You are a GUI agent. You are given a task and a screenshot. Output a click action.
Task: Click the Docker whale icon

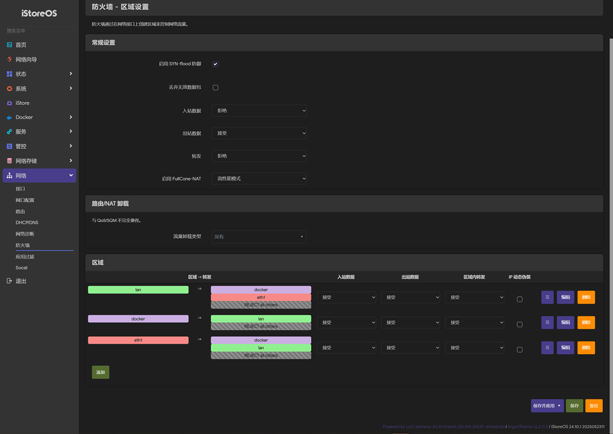(x=10, y=117)
